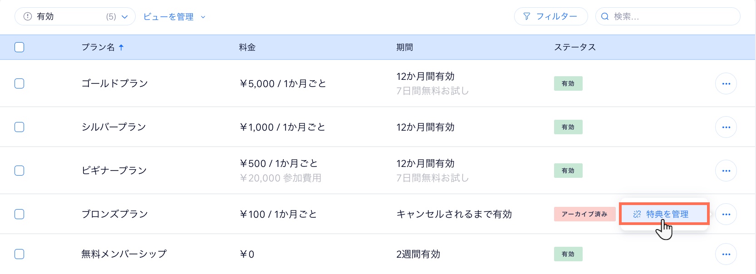Open more actions for ビギナープラン
The height and width of the screenshot is (274, 756).
tap(726, 171)
